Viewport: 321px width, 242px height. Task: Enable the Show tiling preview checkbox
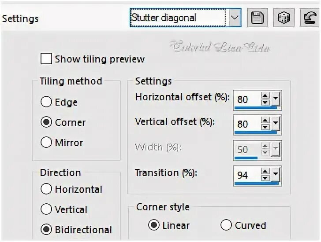point(46,59)
